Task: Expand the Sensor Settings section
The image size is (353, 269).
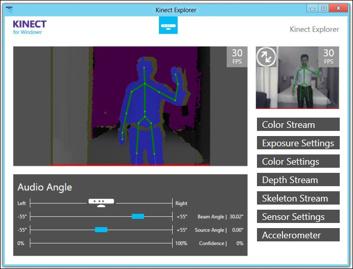Action: [298, 216]
